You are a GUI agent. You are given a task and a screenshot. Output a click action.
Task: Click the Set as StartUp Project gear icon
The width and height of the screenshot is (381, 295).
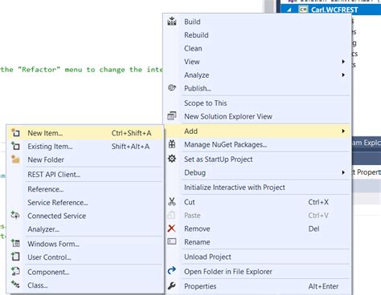click(x=172, y=159)
